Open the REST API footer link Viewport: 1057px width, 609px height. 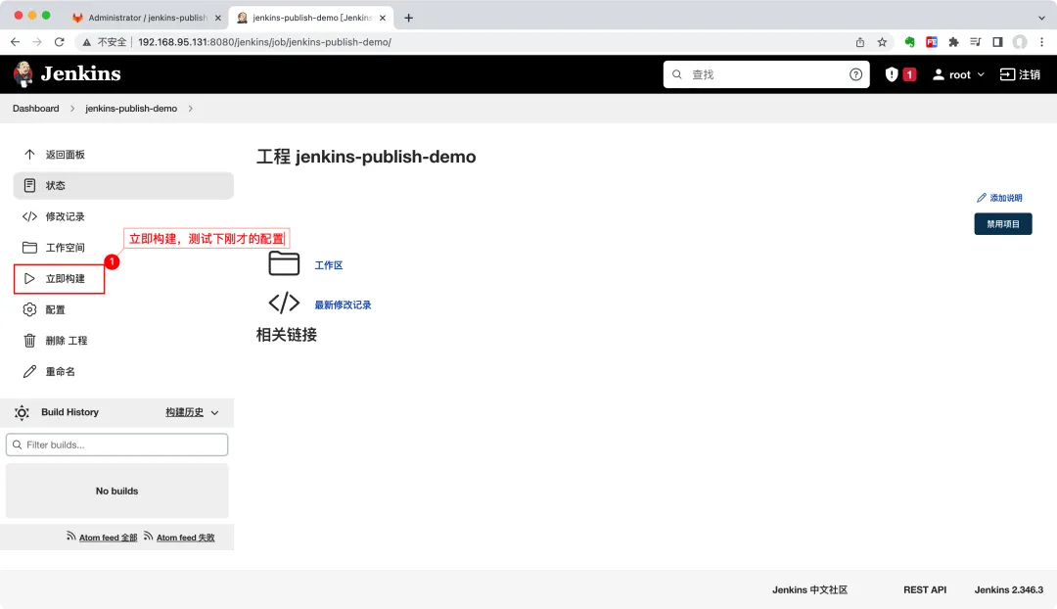point(925,589)
